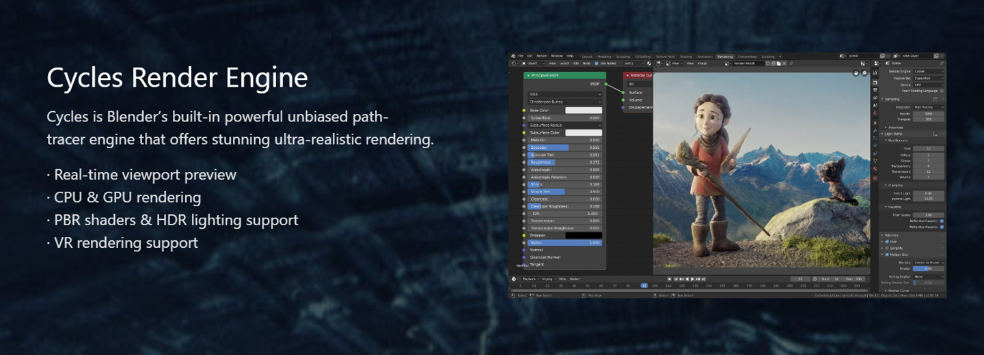The image size is (984, 355).
Task: Open the Tool properties tab icon
Action: (x=875, y=72)
